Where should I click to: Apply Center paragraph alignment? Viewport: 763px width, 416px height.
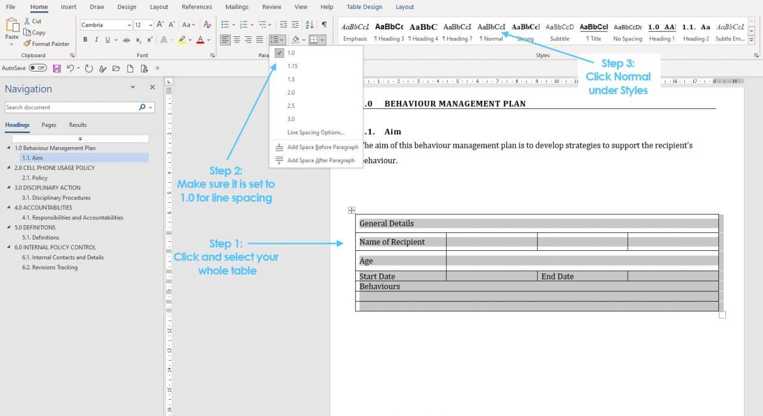235,40
